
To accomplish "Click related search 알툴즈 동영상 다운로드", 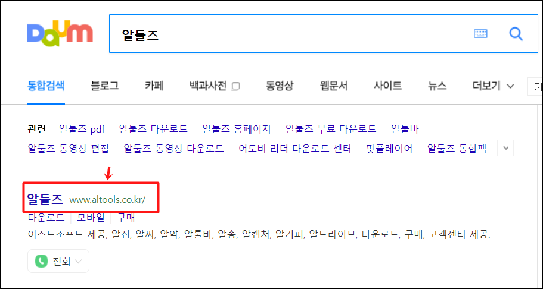I will (x=174, y=149).
